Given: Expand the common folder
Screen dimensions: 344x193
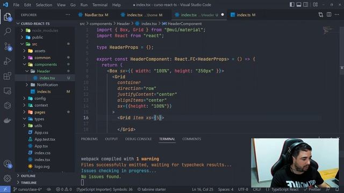Looking at the screenshot, I should (24, 57).
